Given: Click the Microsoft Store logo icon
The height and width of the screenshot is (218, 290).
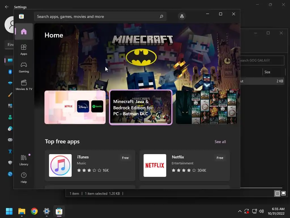Looking at the screenshot, I should click(21, 16).
